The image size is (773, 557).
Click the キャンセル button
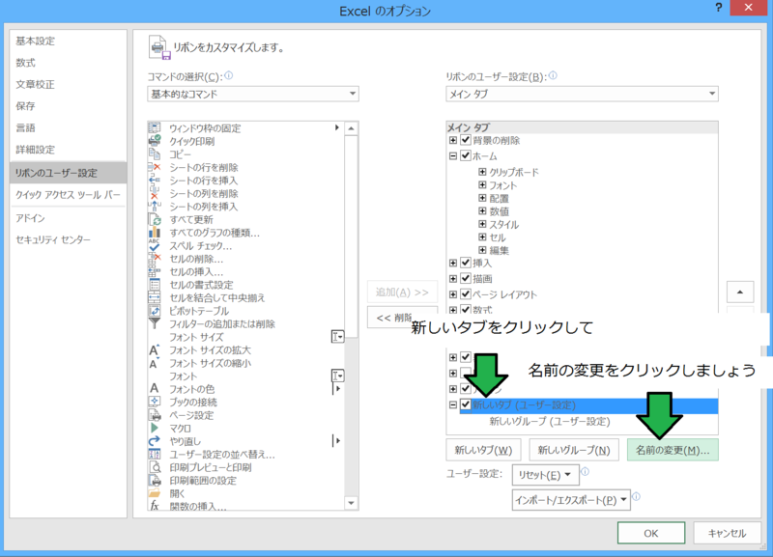coord(728,533)
